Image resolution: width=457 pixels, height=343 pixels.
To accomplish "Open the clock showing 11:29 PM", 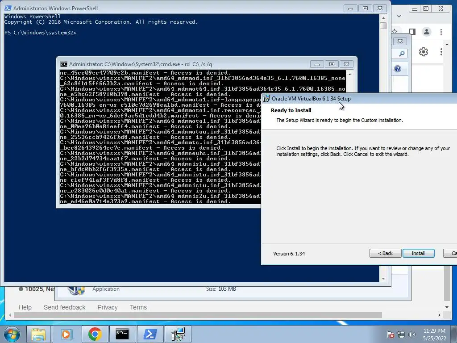I will [x=434, y=331].
